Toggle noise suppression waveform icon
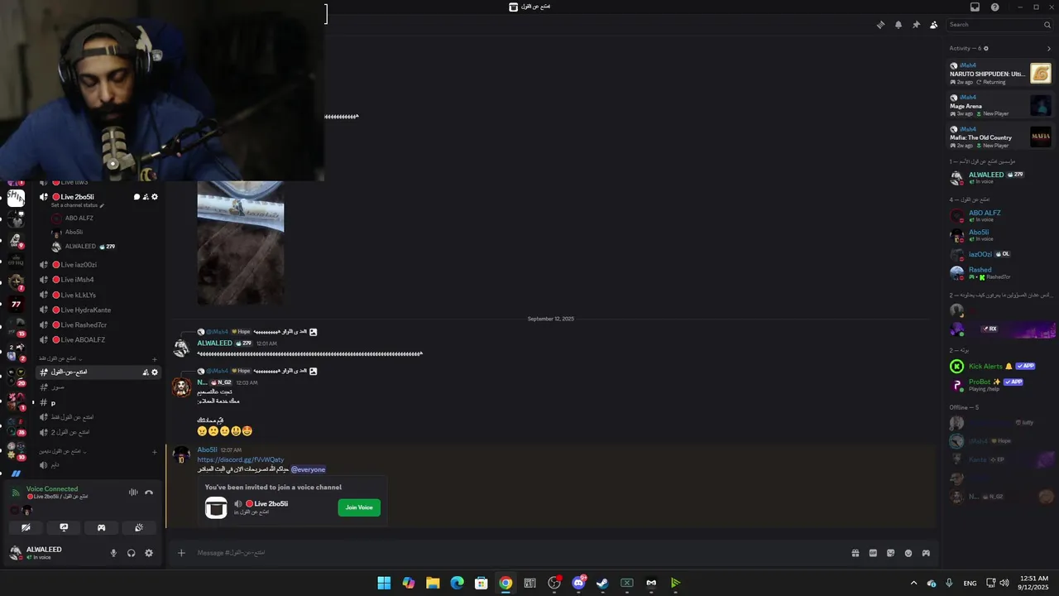Image resolution: width=1059 pixels, height=596 pixels. tap(133, 493)
